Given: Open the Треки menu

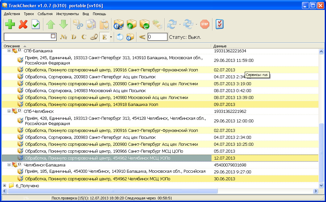Looking at the screenshot, I should pyautogui.click(x=29, y=14).
